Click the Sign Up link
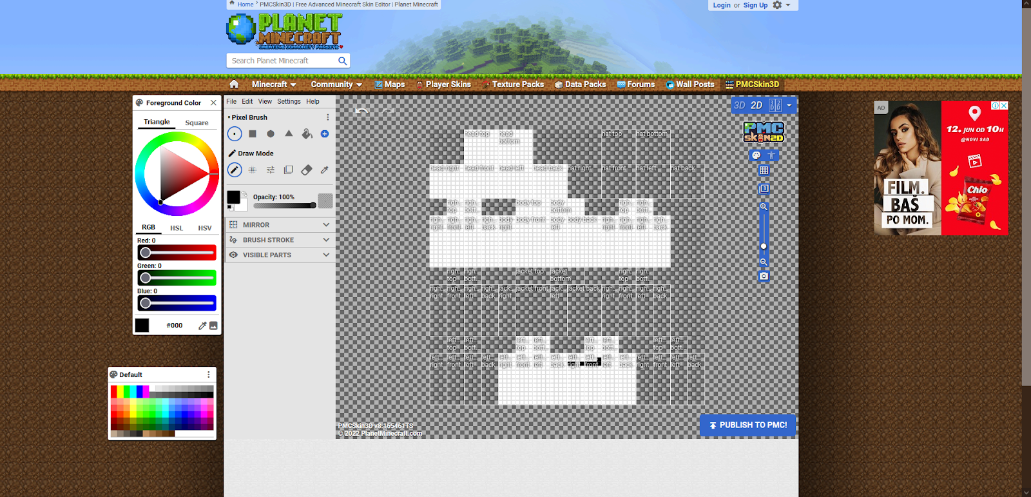The height and width of the screenshot is (497, 1031). click(755, 5)
